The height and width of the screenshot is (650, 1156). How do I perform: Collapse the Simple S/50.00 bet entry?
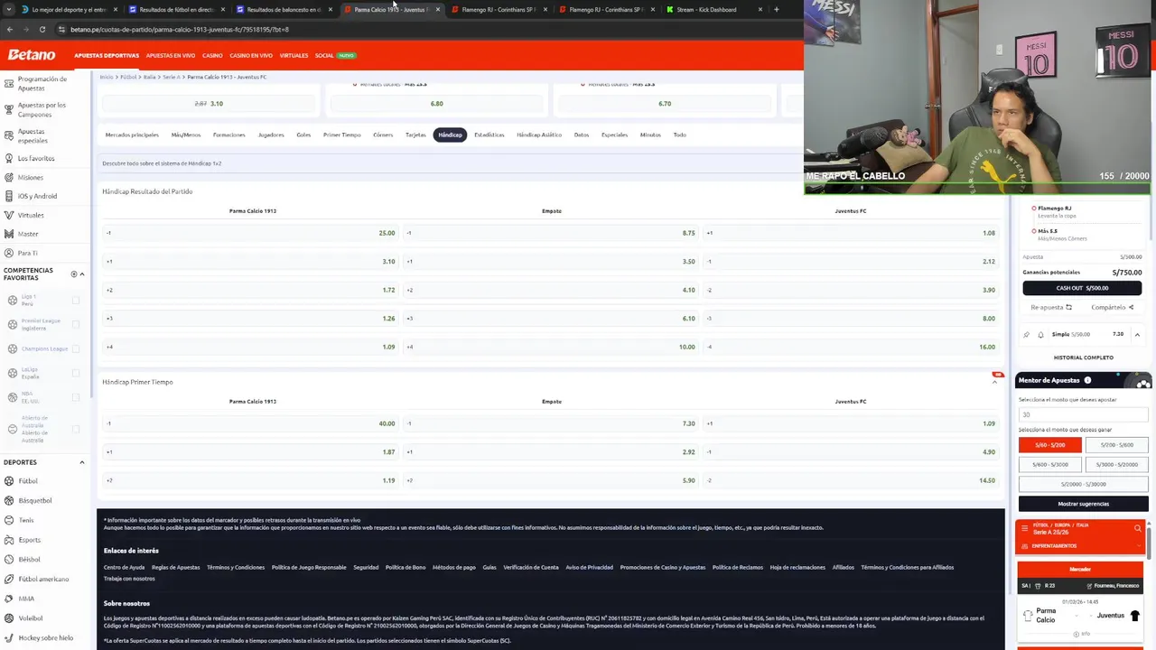1137,335
